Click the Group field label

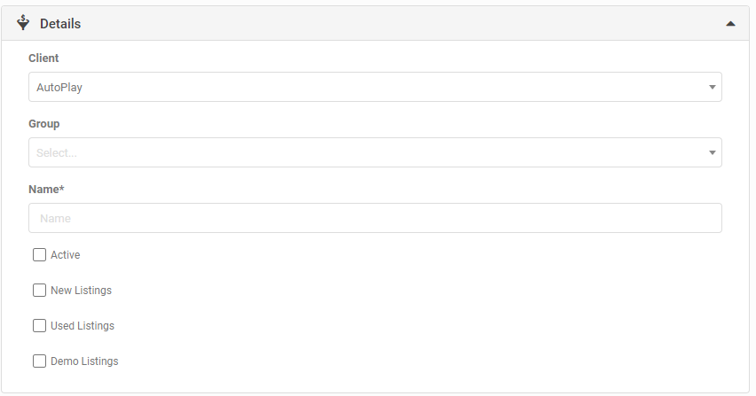44,123
